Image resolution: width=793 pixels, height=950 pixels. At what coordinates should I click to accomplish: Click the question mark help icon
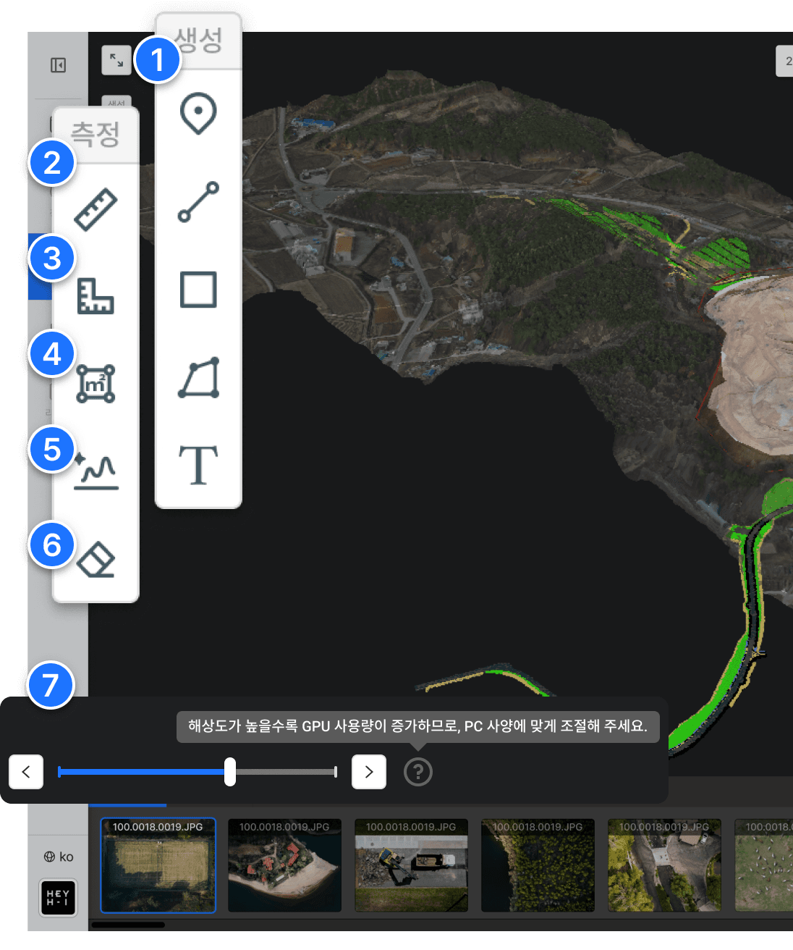click(x=418, y=772)
